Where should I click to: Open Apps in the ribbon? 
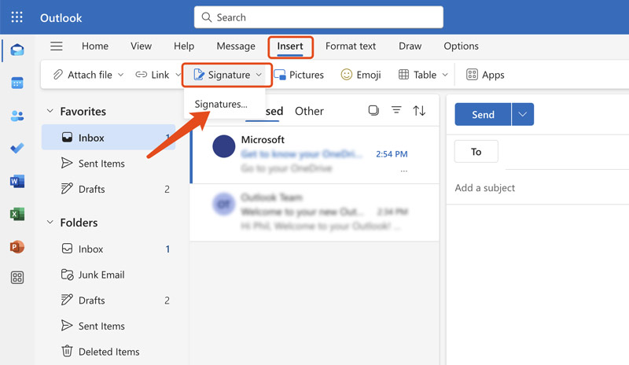[x=485, y=75]
